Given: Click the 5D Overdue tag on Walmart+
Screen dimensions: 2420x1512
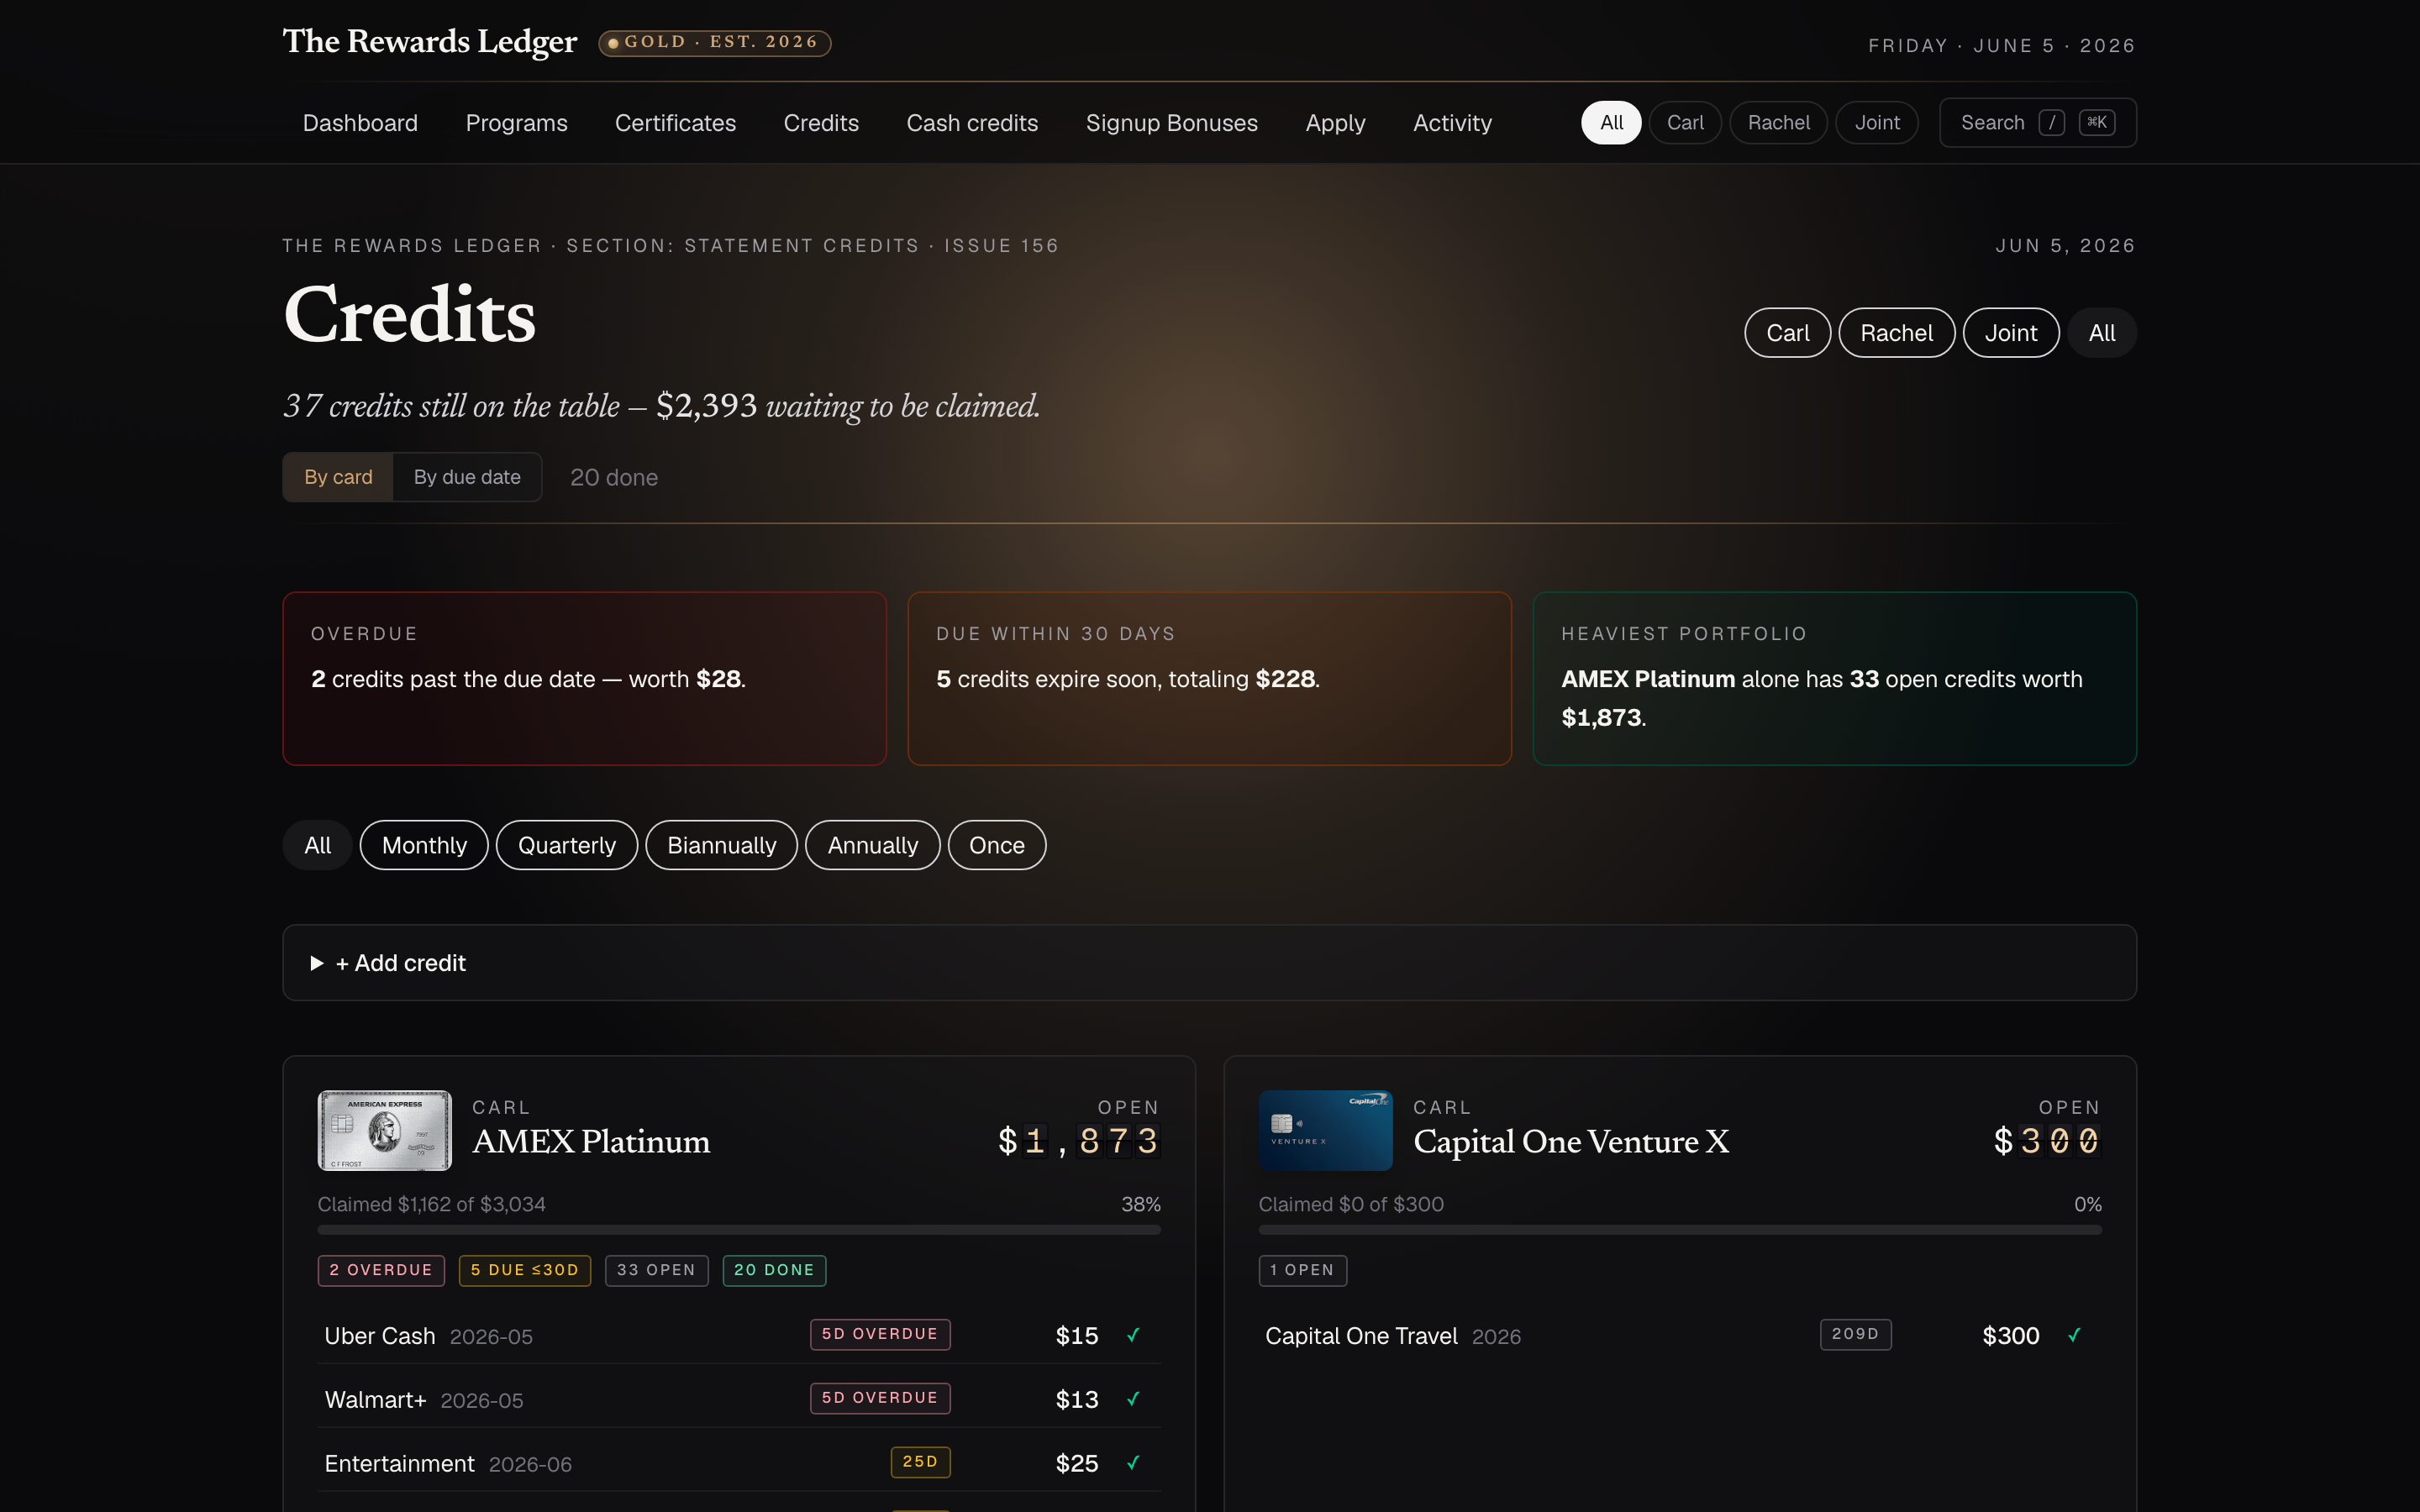Looking at the screenshot, I should pos(880,1398).
